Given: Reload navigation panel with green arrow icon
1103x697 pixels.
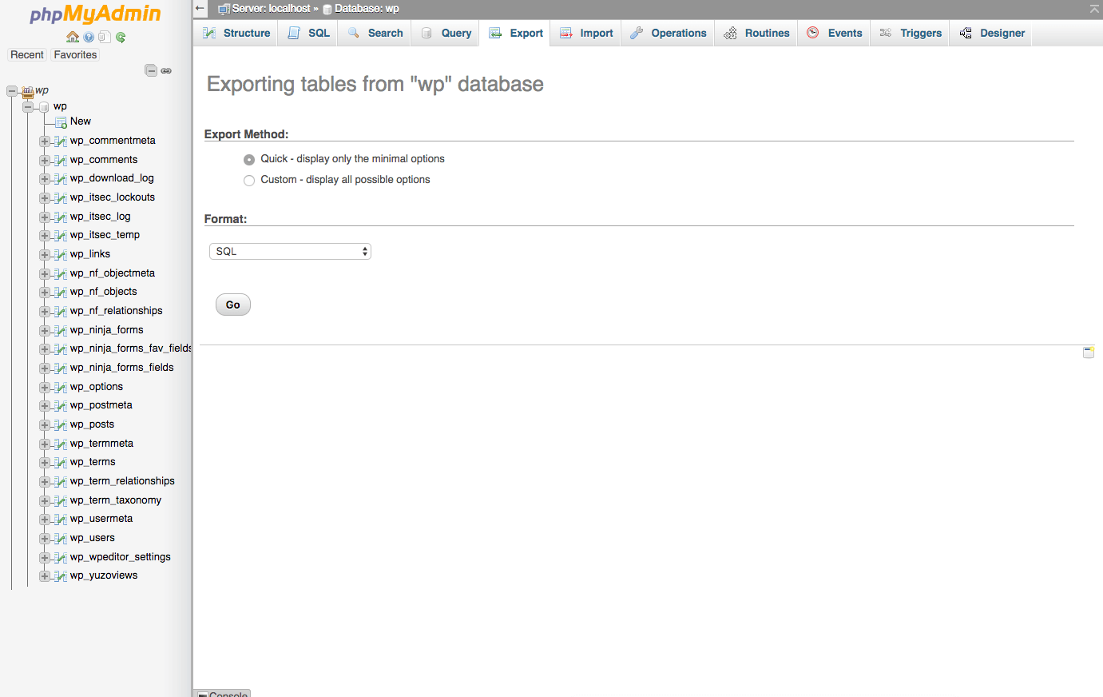Looking at the screenshot, I should pyautogui.click(x=121, y=37).
